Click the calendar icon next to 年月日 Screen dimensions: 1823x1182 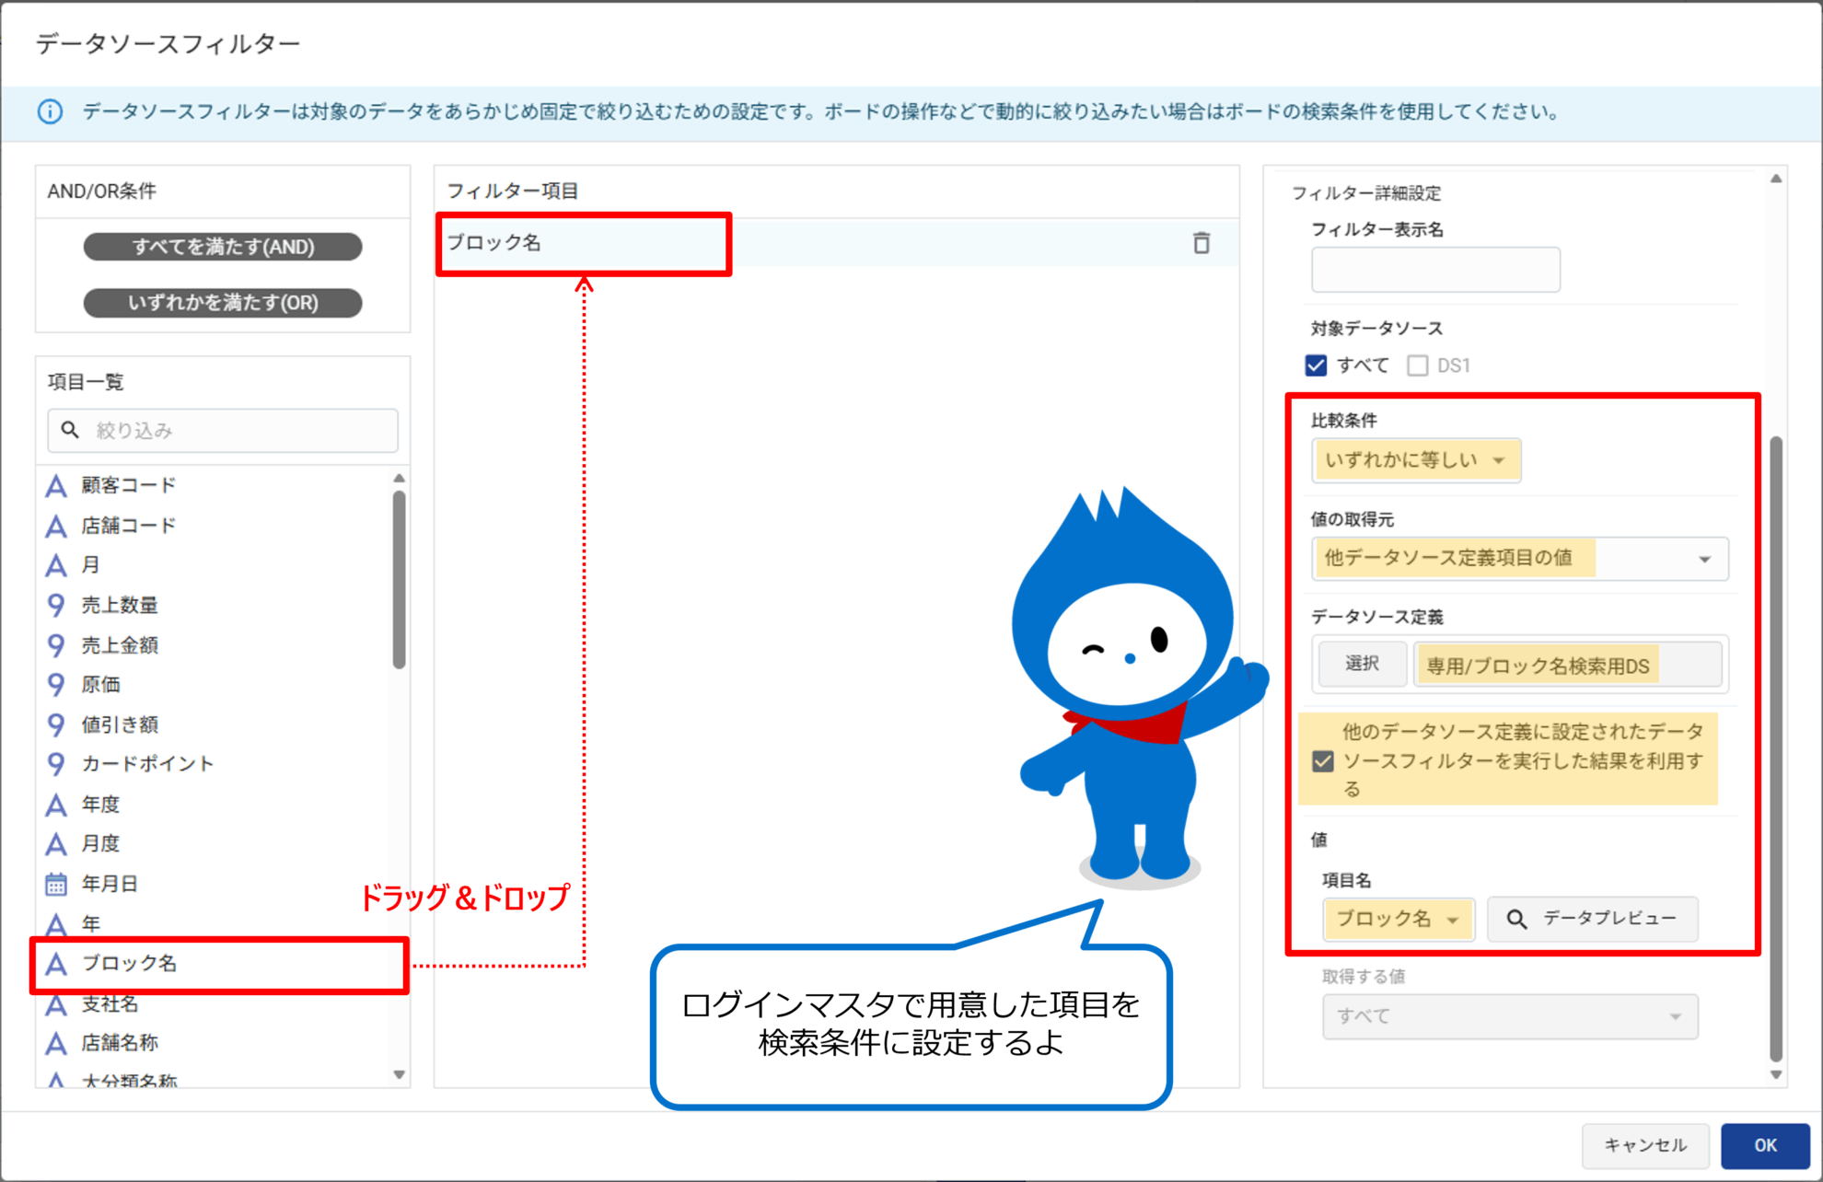coord(56,884)
